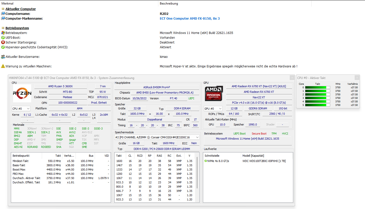365x209 pixels.
Task: Click the ASRock B450M Pro4-F mainboard field
Action: pyautogui.click(x=157, y=87)
